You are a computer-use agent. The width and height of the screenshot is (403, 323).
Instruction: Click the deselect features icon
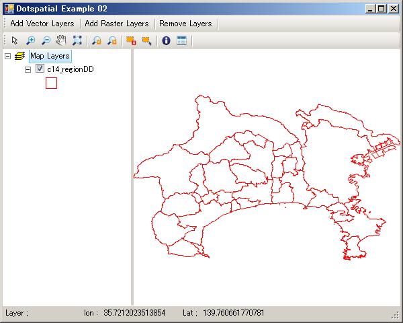(x=131, y=40)
